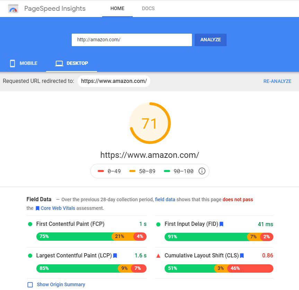Open the Core Web Vitals link
The height and width of the screenshot is (290, 299).
pos(58,208)
